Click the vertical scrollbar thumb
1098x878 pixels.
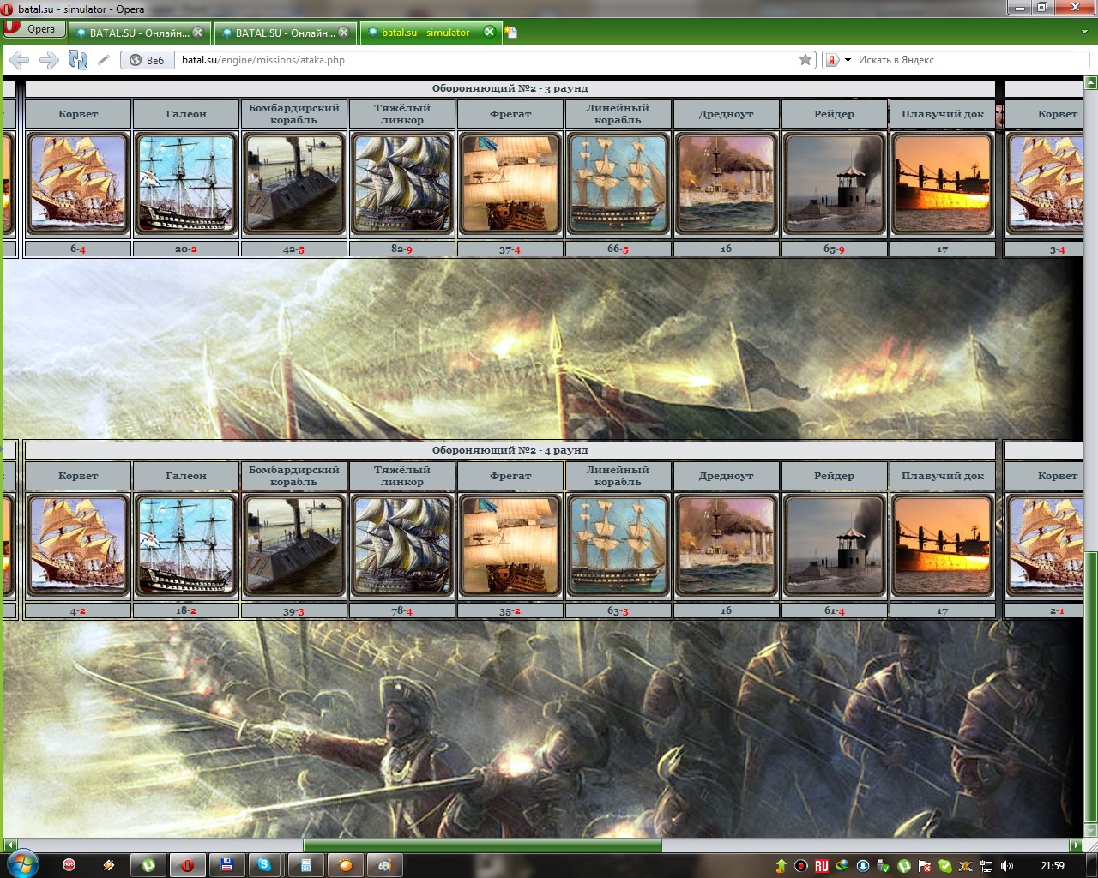point(1091,686)
